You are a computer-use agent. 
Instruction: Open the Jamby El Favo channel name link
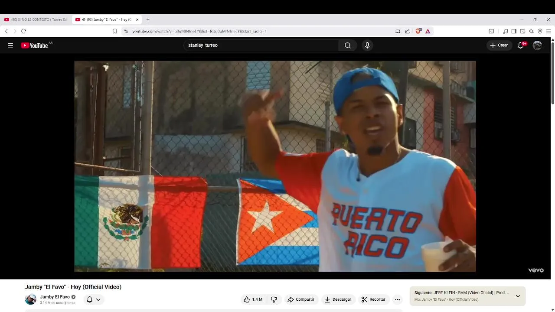tap(55, 297)
